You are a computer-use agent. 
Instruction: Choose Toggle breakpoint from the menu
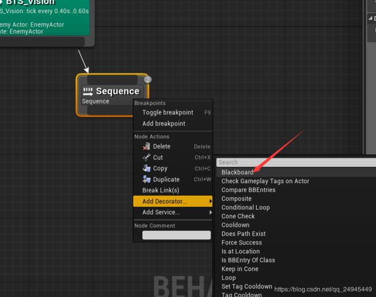[173, 112]
